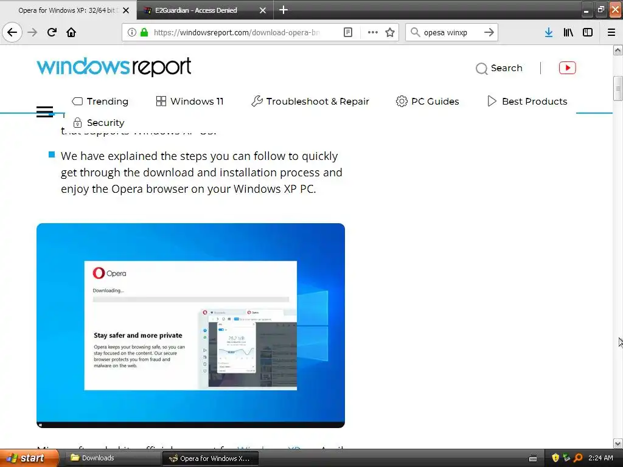Open the Downloads toolbar panel

pos(549,32)
